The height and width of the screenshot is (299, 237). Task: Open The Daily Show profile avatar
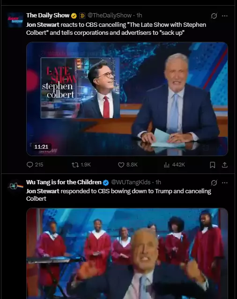(x=15, y=20)
